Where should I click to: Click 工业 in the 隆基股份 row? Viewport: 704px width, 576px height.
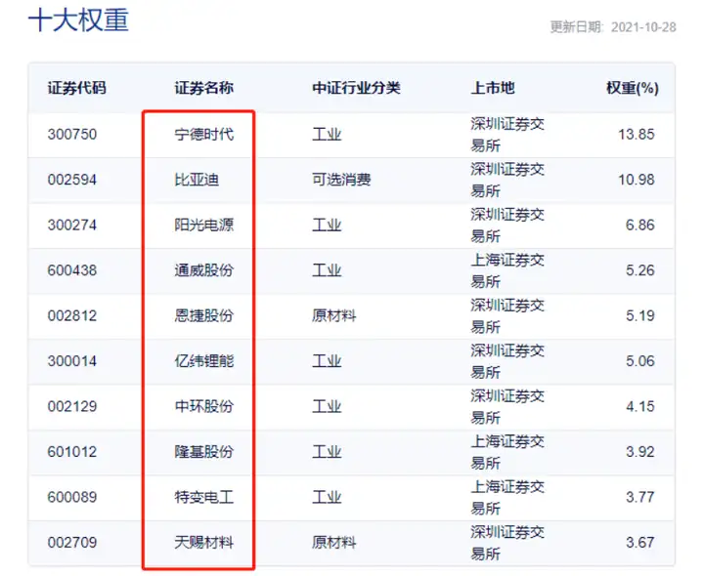[x=327, y=452]
